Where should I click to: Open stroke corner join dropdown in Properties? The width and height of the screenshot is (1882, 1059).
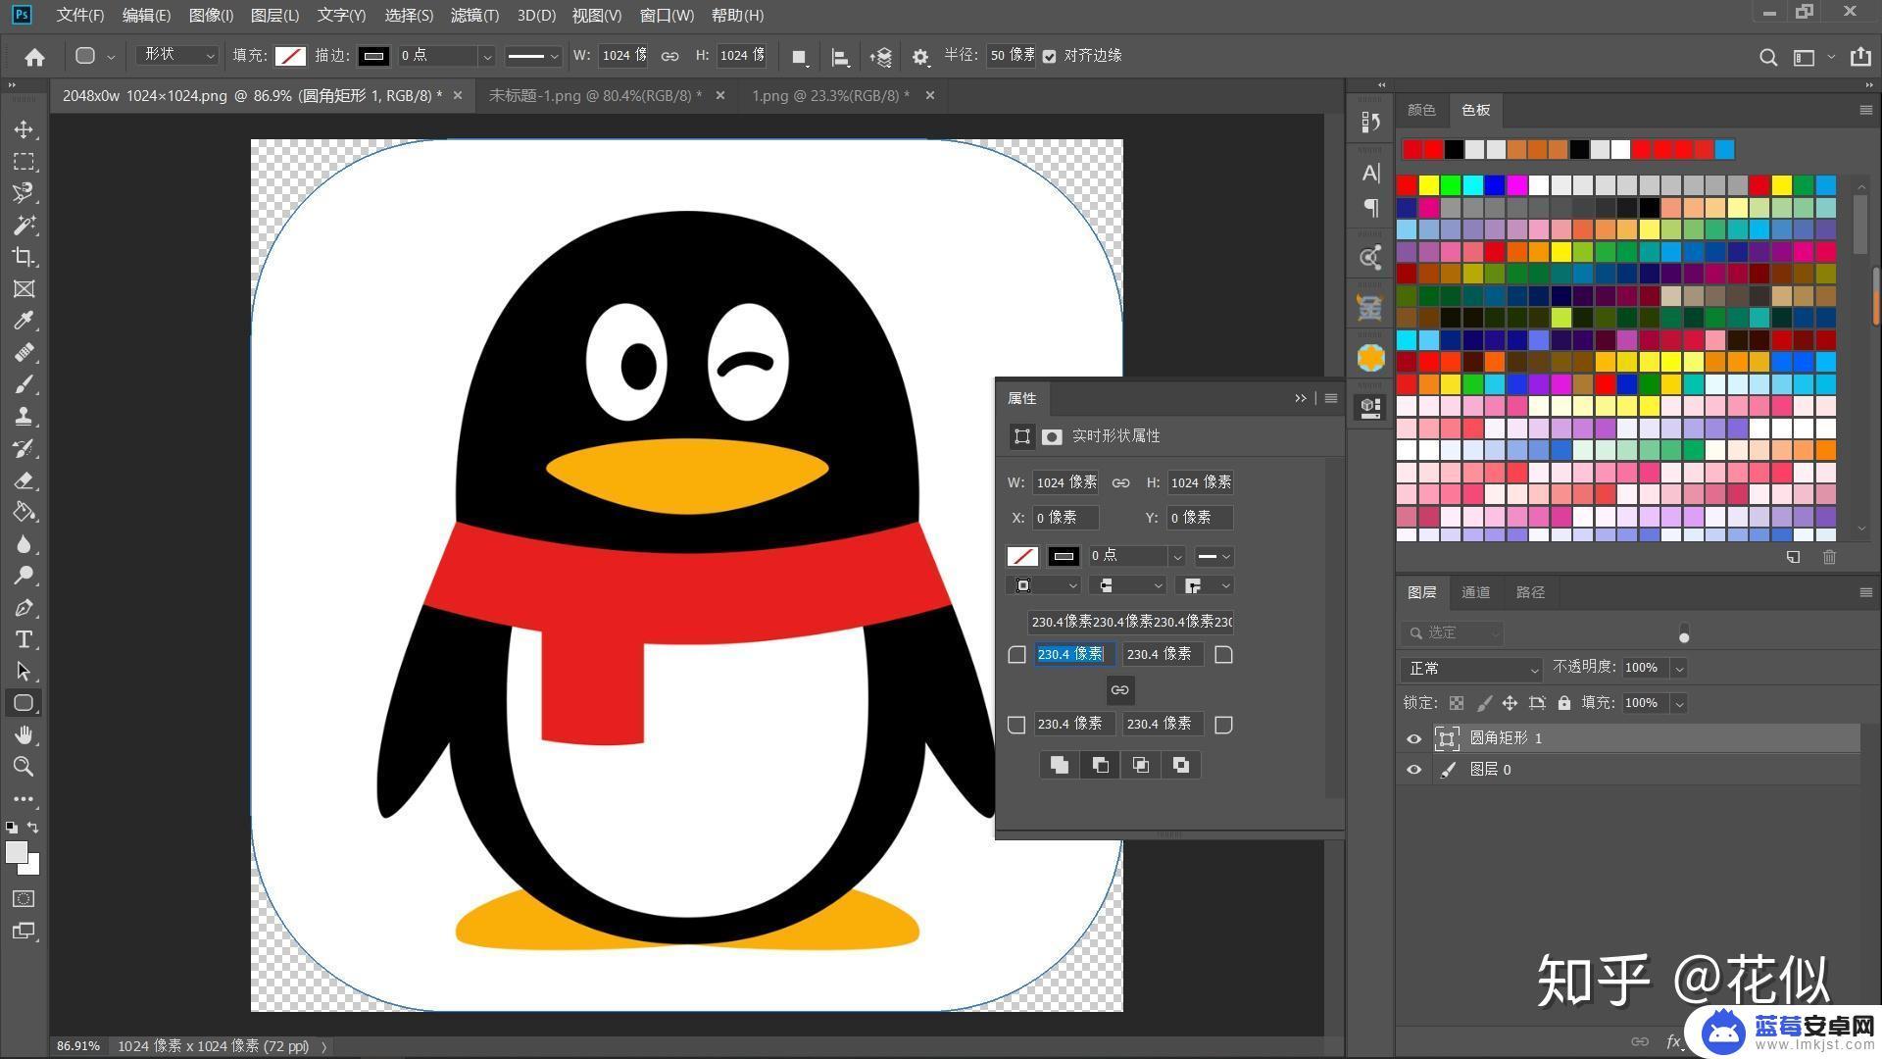pos(1206,585)
